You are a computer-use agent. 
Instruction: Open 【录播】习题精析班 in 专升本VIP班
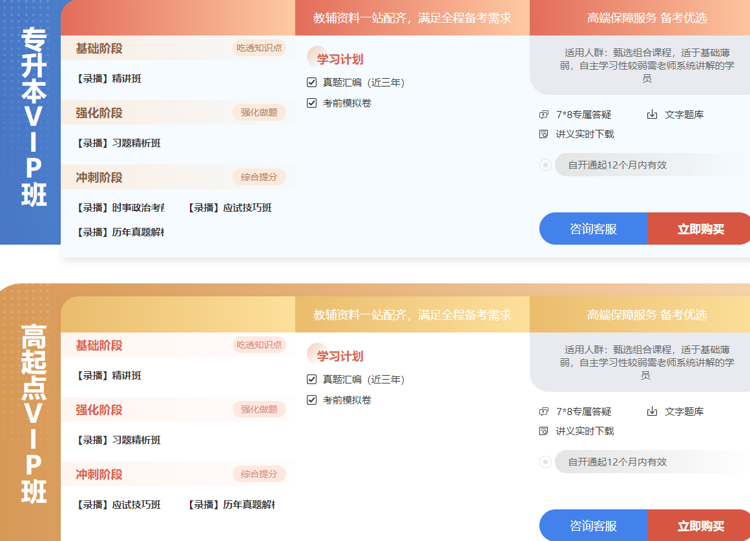[x=118, y=143]
